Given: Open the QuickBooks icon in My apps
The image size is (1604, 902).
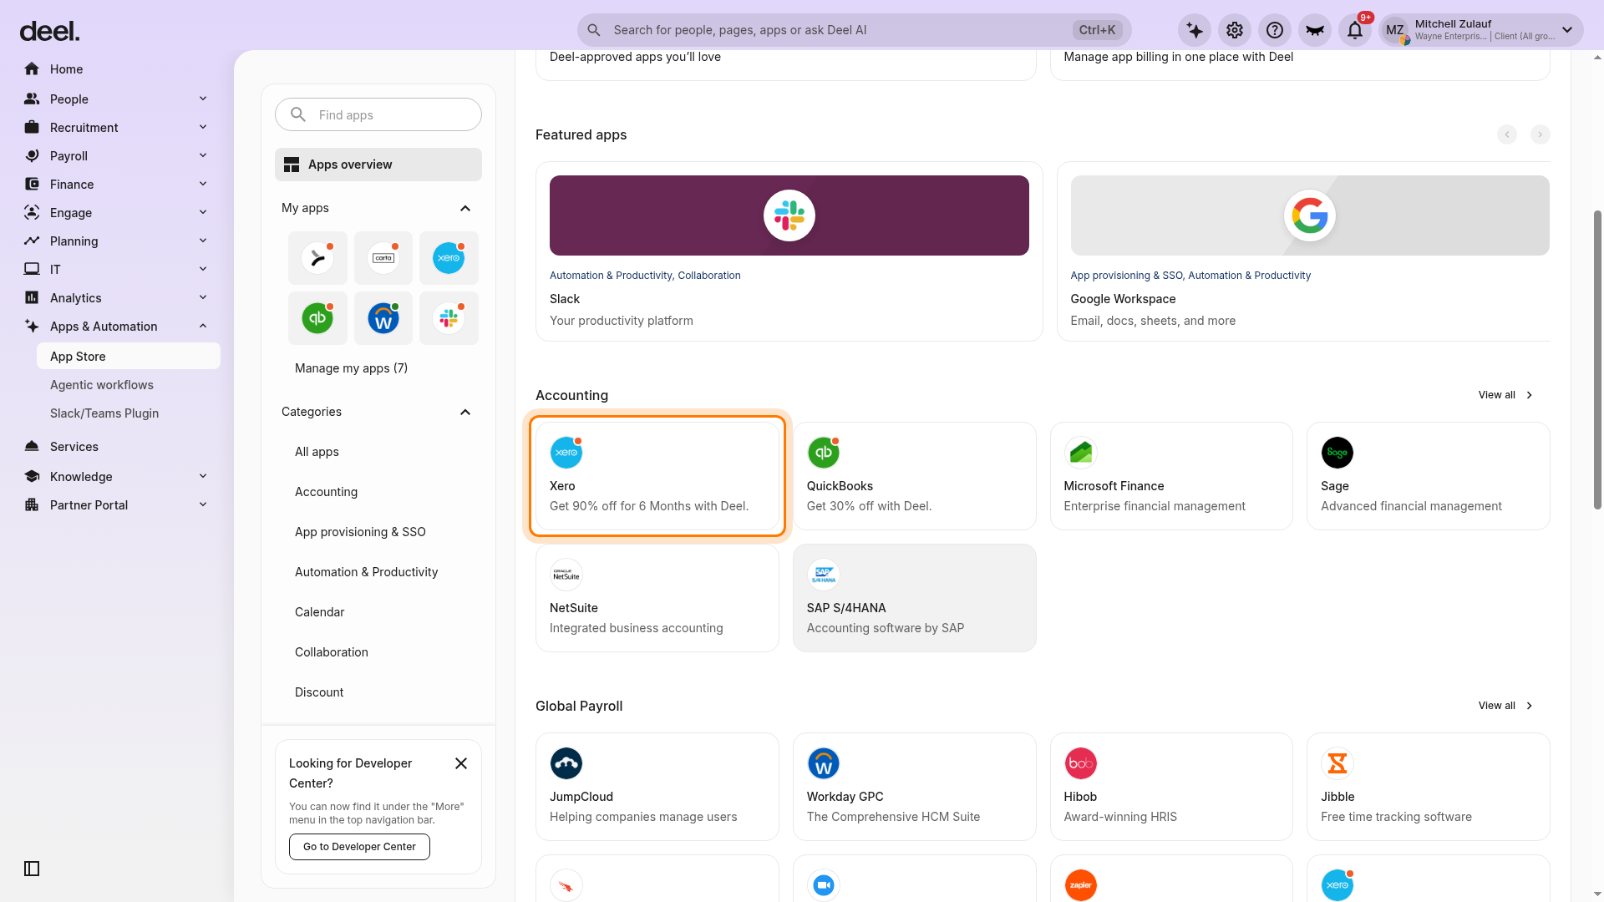Looking at the screenshot, I should 317,318.
